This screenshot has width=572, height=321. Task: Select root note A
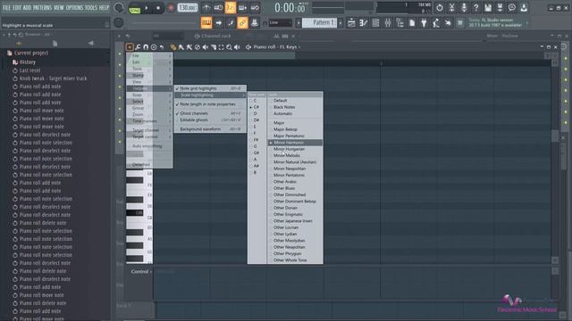255,160
